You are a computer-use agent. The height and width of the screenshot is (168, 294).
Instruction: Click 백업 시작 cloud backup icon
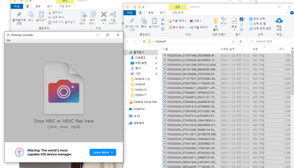279,20
